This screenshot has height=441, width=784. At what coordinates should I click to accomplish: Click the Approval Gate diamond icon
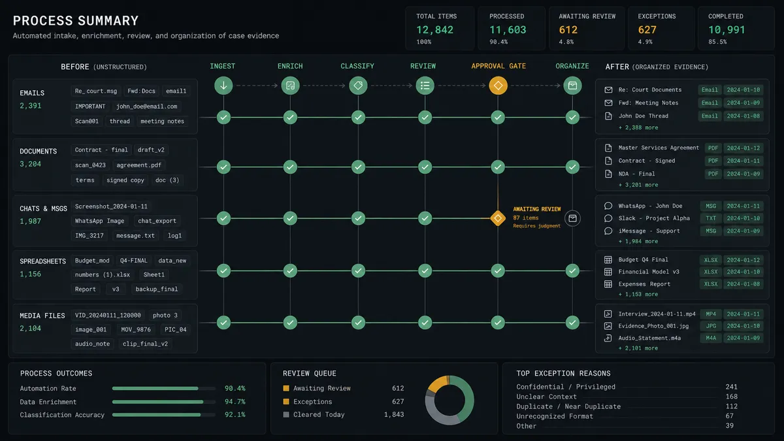498,86
